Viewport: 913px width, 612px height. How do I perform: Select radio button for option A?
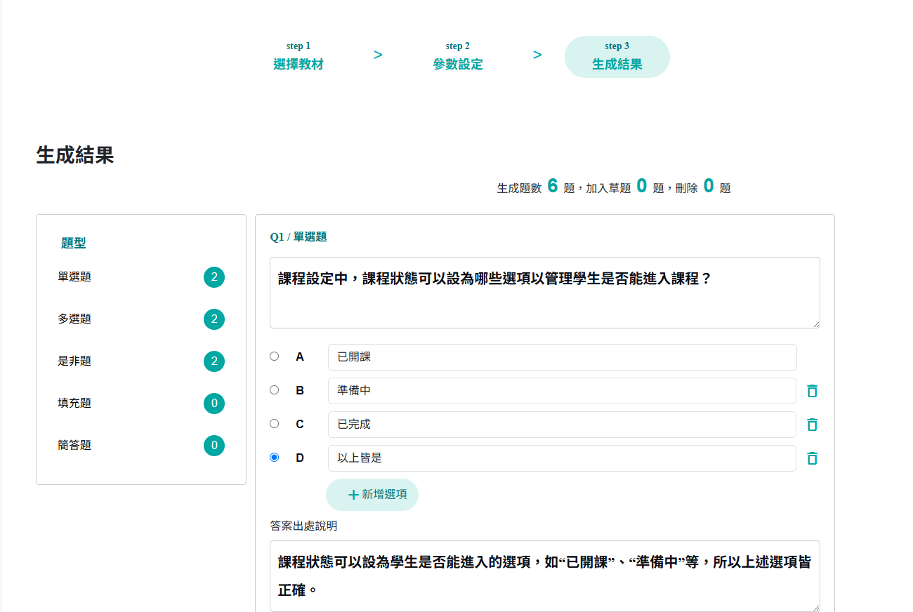(x=275, y=357)
